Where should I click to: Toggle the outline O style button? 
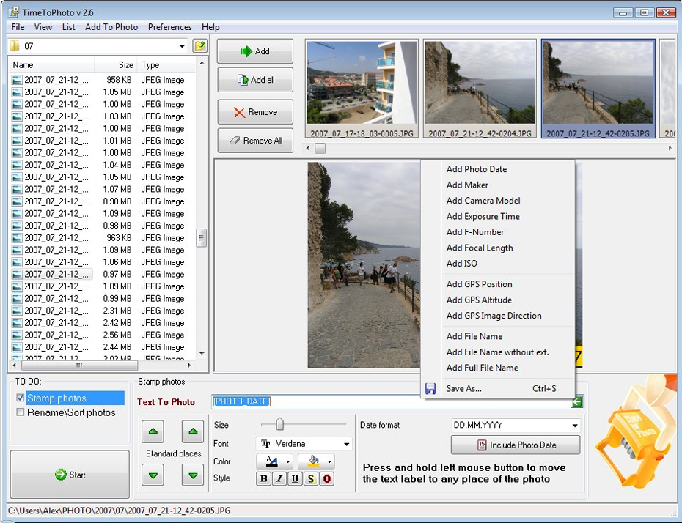pos(326,479)
